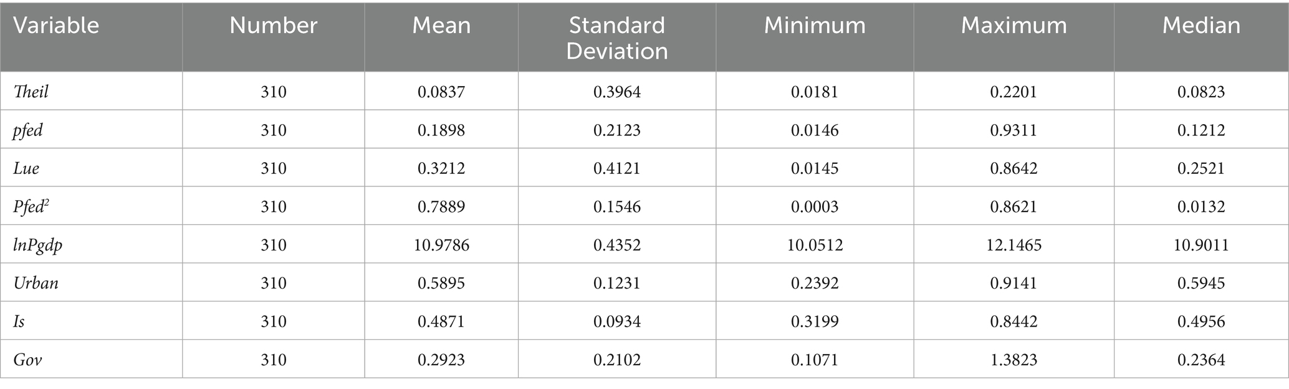Click the maximum value 1.3823
This screenshot has width=1289, height=389.
(x=1013, y=360)
